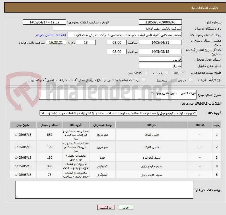Click the response deadline hour field 08:00
Screen dimensions: 226x215
[x=117, y=42]
